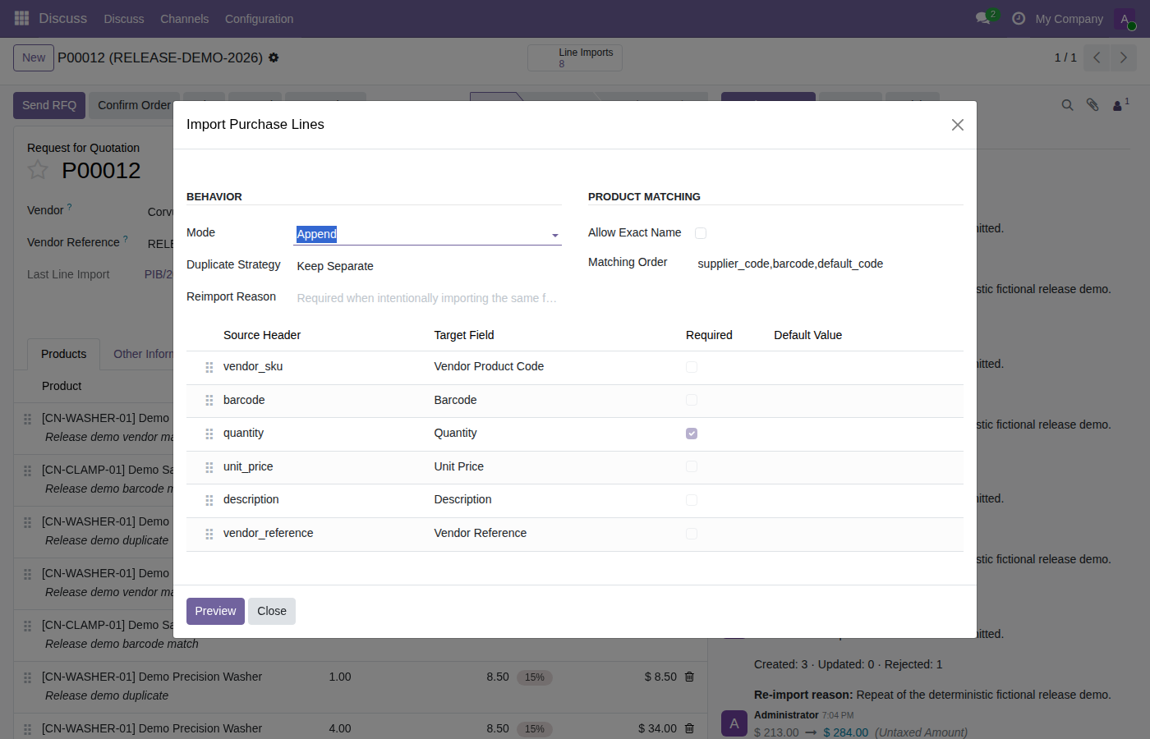Toggle Required checkbox for description

[692, 500]
